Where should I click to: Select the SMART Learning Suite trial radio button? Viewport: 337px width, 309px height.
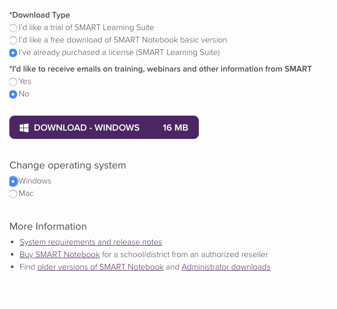click(13, 28)
